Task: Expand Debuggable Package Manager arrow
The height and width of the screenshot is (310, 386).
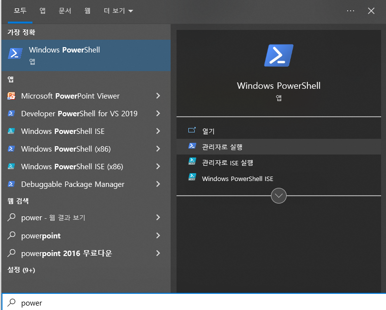Action: [x=158, y=184]
